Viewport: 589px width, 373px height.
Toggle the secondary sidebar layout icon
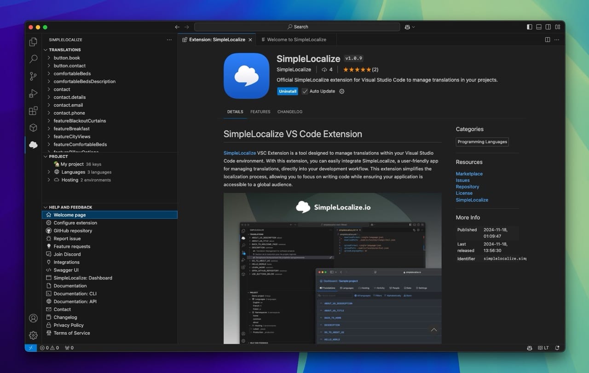[x=548, y=27]
